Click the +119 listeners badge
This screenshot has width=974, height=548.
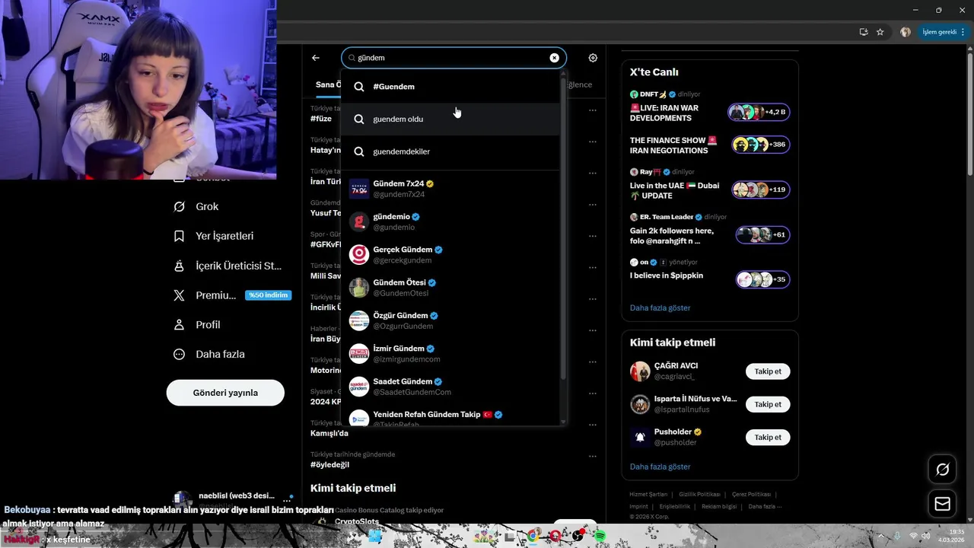click(x=761, y=190)
